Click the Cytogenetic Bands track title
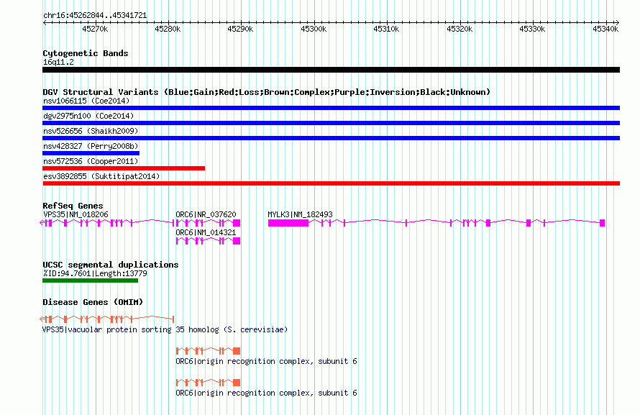Screen dimensions: 640x415 pos(86,53)
